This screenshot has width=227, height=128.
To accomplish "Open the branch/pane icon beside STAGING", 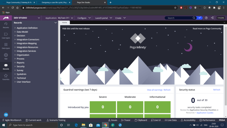I will tap(212, 18).
